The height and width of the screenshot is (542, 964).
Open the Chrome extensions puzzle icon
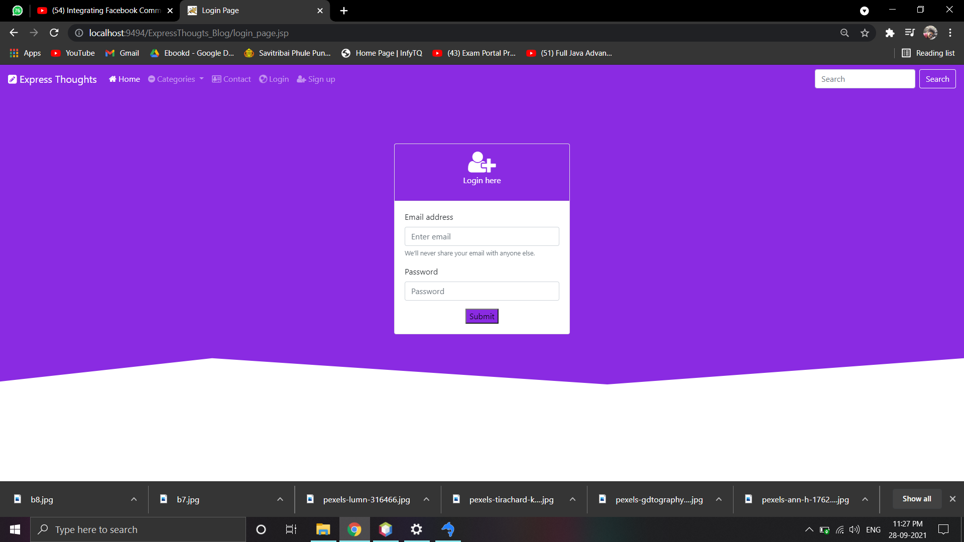click(890, 33)
